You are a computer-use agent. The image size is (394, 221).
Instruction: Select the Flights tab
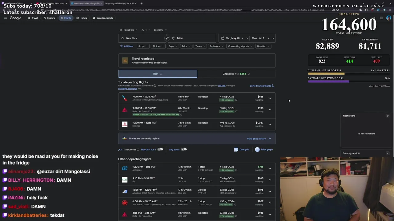click(x=66, y=18)
